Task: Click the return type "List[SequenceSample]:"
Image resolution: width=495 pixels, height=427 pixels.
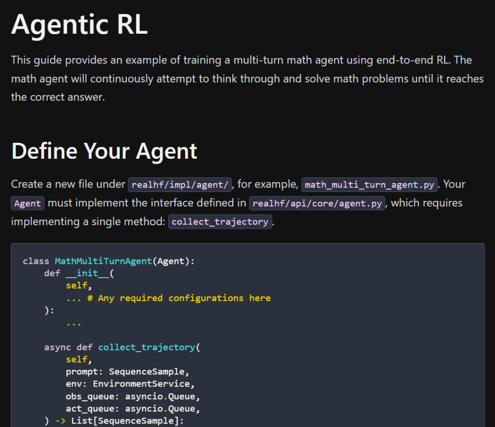Action: coord(128,421)
